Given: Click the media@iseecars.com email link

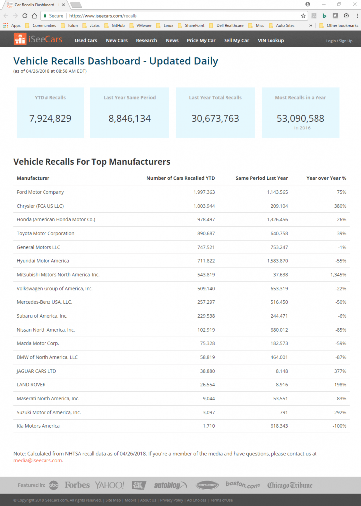Looking at the screenshot, I should (38, 460).
